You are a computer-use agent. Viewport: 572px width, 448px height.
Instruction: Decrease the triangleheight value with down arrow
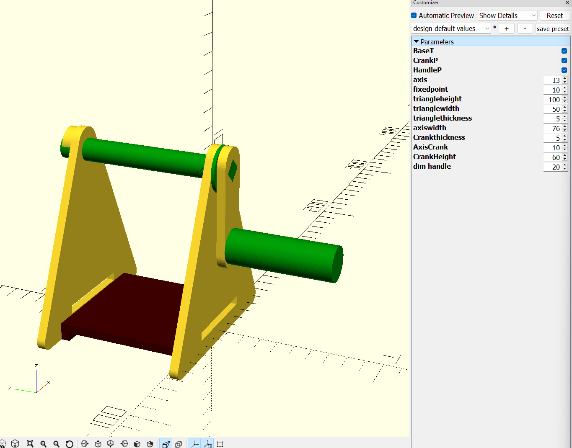pos(565,101)
